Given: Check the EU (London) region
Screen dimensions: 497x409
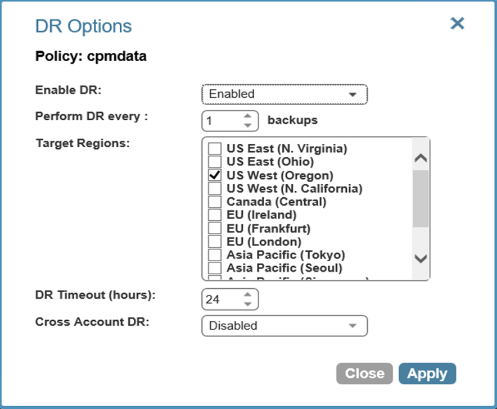Looking at the screenshot, I should pyautogui.click(x=215, y=241).
